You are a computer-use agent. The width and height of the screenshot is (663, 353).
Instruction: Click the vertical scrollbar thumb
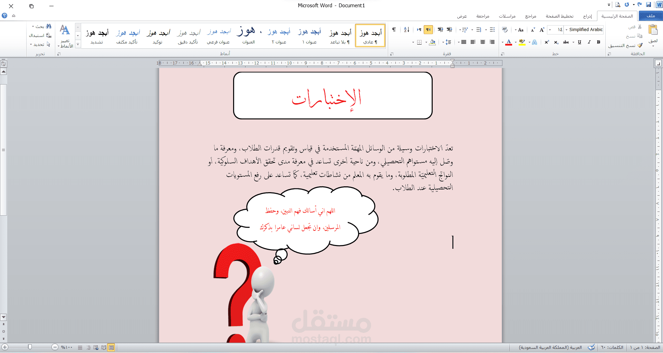[3, 150]
